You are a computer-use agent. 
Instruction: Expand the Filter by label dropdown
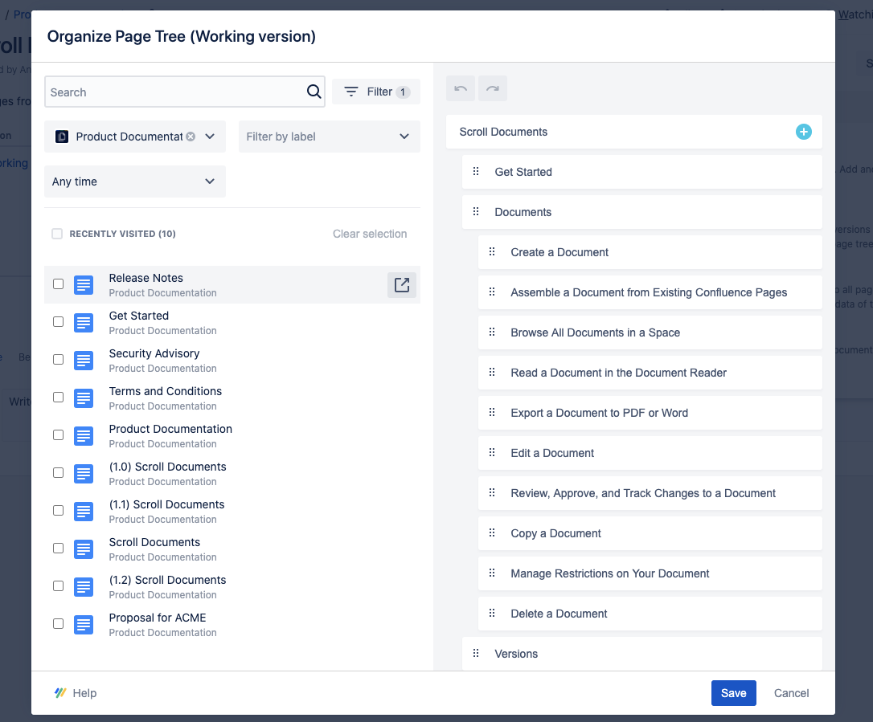(x=329, y=137)
